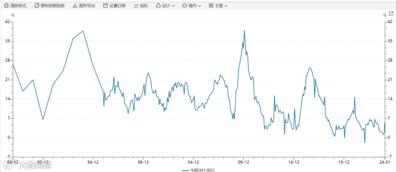This screenshot has width=397, height=172.
Task: Open the 主题 menu label
Action: pyautogui.click(x=219, y=6)
